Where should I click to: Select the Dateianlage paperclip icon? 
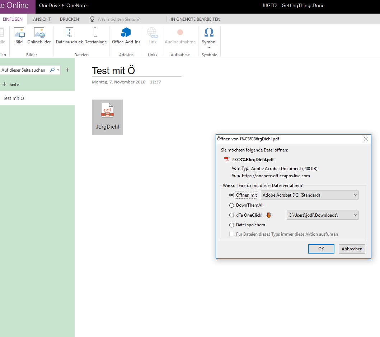95,33
